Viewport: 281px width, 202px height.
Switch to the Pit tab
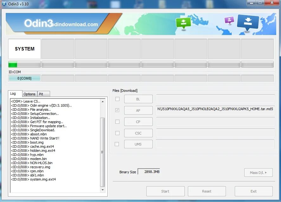43,94
